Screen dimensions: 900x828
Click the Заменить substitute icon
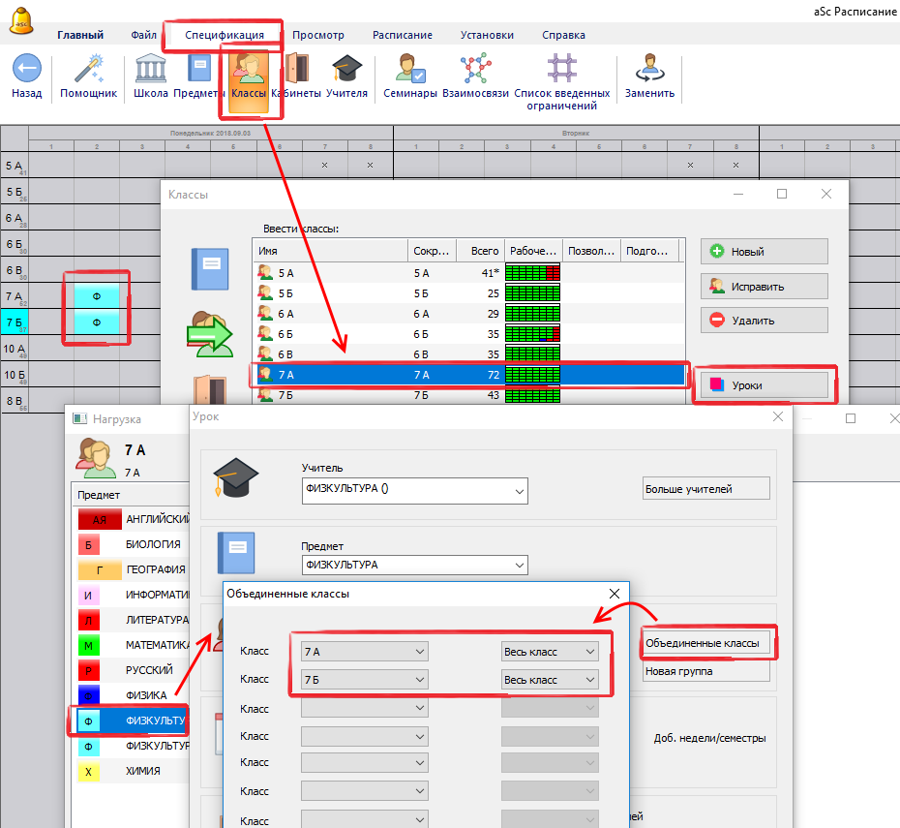648,70
